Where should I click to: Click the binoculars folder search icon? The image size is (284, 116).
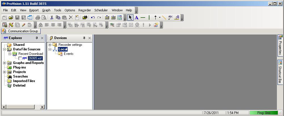pyautogui.click(x=85, y=18)
